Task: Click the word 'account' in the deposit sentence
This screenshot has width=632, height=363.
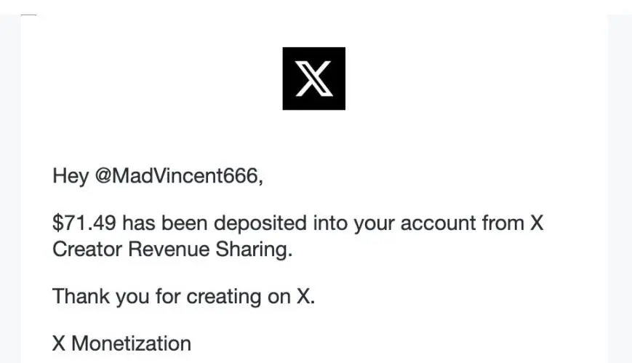Action: click(438, 223)
